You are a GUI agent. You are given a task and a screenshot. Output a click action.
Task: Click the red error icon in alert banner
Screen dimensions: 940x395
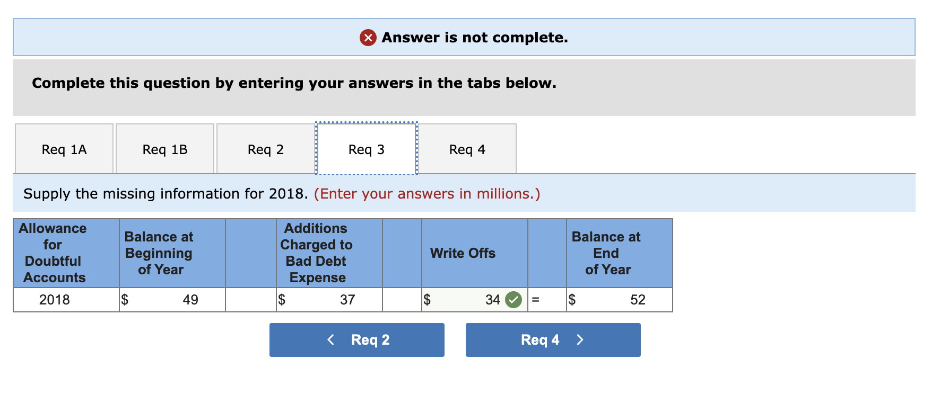[368, 37]
